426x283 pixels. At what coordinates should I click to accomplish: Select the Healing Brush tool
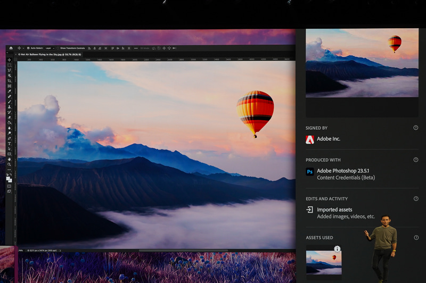(x=9, y=96)
